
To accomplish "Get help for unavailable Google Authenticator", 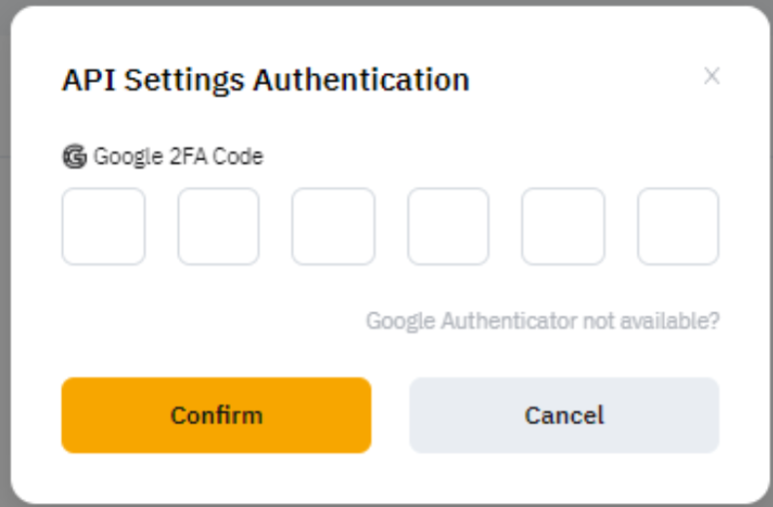I will pos(542,321).
